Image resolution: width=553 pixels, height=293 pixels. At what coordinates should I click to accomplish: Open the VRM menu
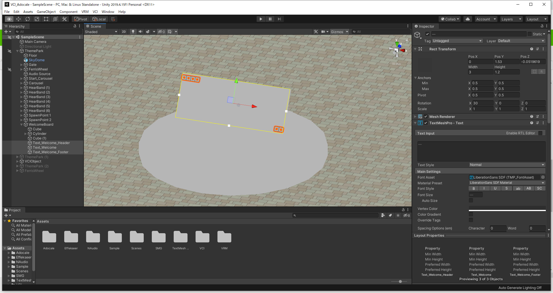(85, 12)
